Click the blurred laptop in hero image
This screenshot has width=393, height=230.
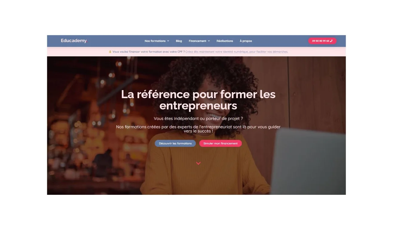pyautogui.click(x=308, y=163)
